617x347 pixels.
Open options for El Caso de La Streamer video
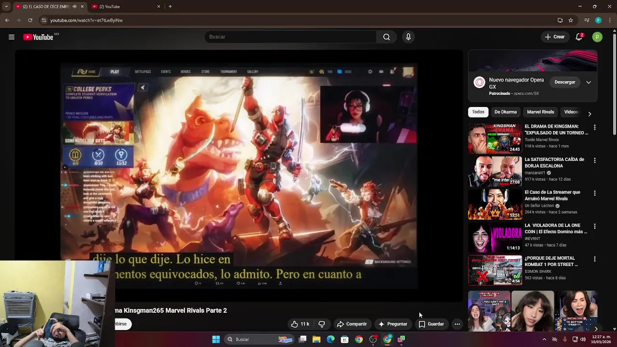click(594, 193)
